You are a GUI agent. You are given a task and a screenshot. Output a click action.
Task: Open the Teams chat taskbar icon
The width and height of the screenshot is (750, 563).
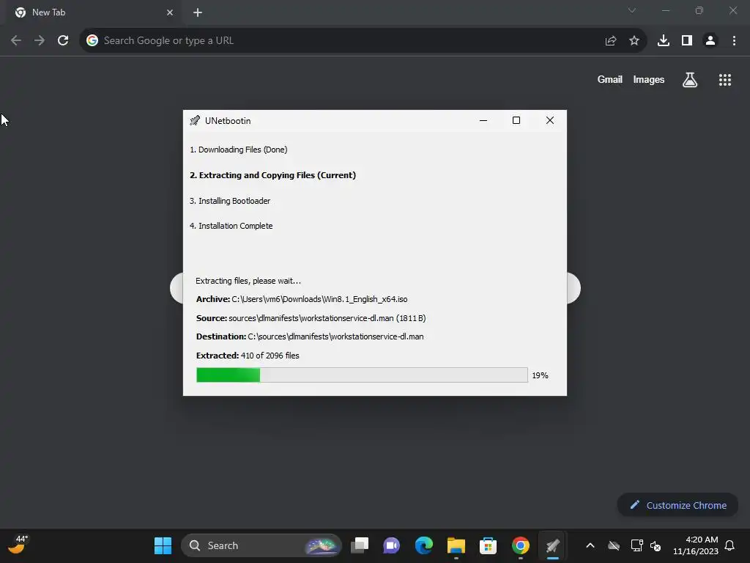[x=391, y=545]
